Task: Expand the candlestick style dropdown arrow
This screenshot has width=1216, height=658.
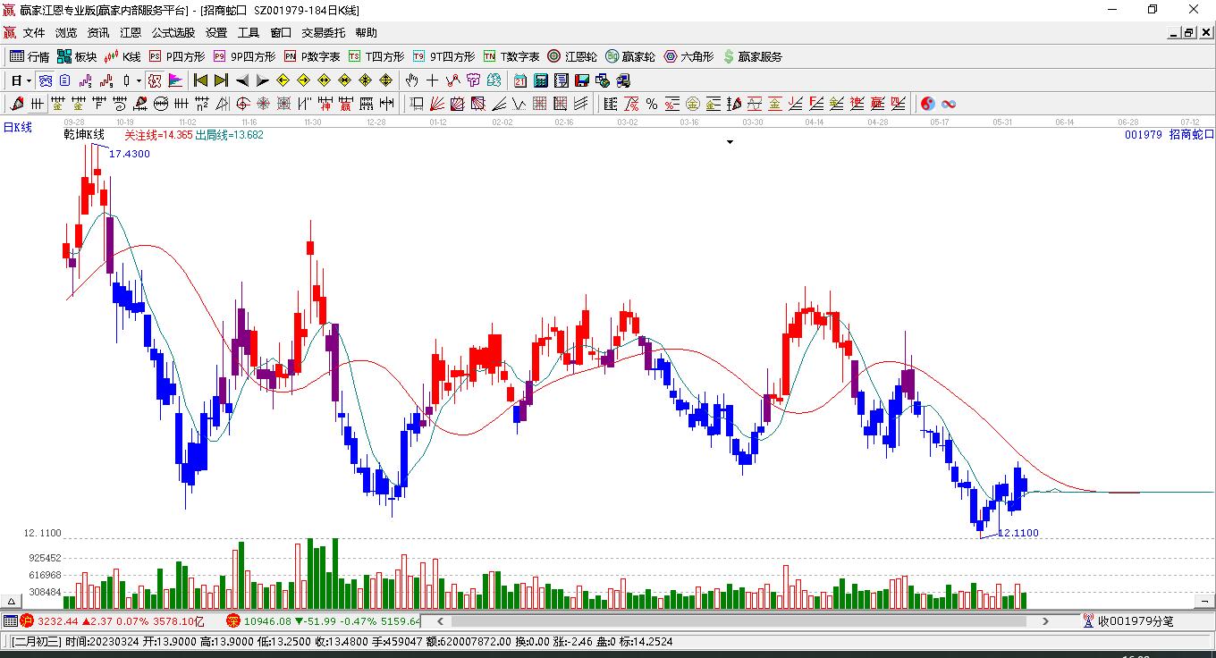Action: coord(139,80)
